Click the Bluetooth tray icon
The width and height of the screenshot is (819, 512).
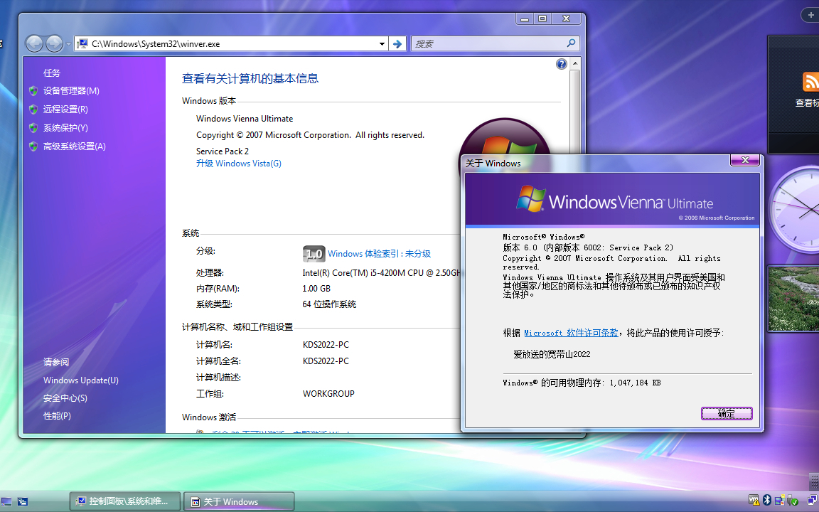[x=767, y=500]
